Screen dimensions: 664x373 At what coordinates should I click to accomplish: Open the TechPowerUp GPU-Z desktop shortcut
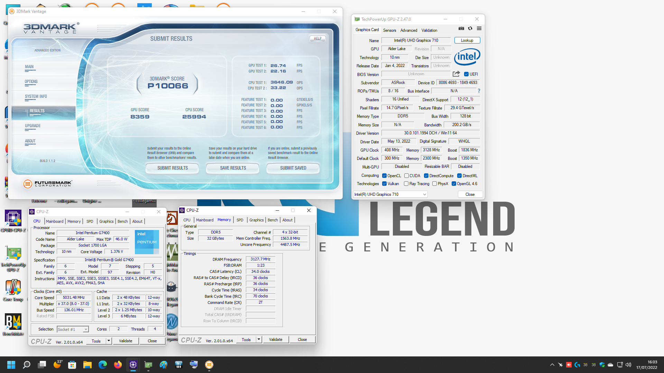[13, 259]
